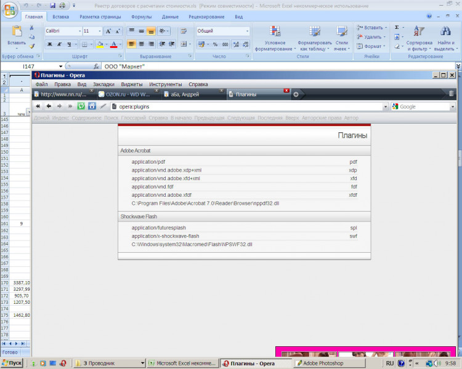Open the Файл menu in Opera
The width and height of the screenshot is (462, 369).
pos(41,84)
